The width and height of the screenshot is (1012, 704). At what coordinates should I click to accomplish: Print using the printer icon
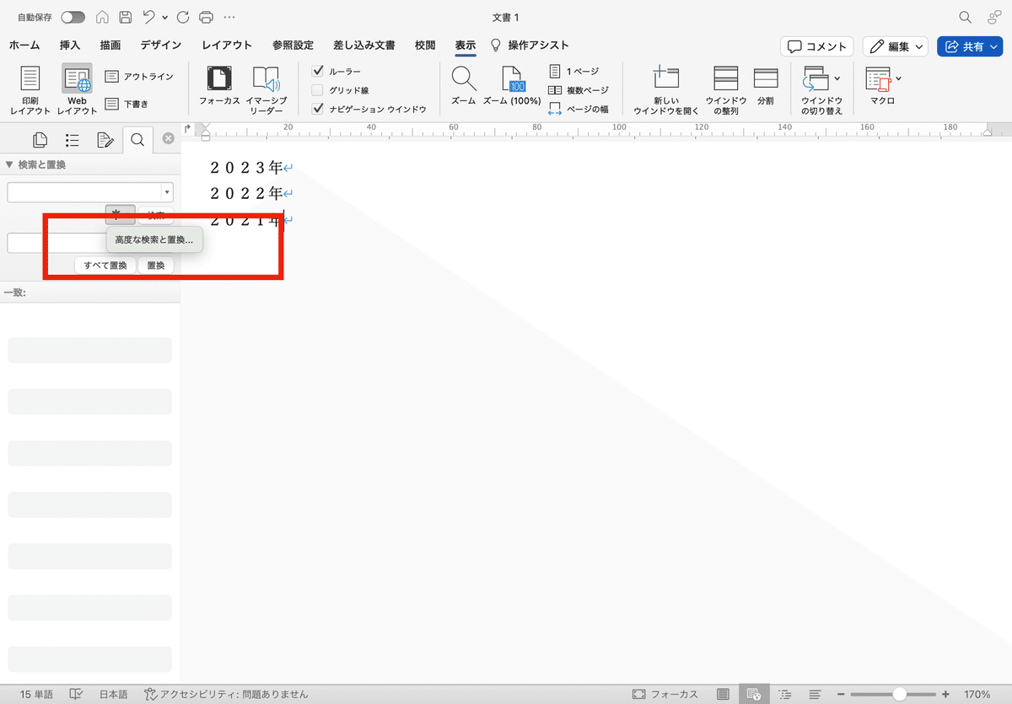point(206,17)
